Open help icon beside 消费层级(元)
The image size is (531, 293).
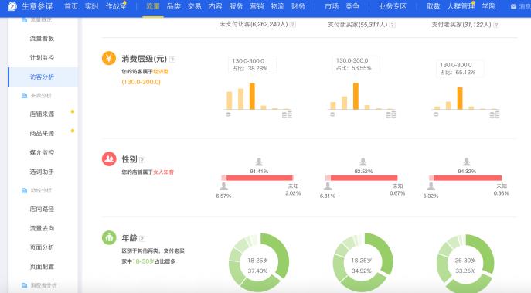172,60
